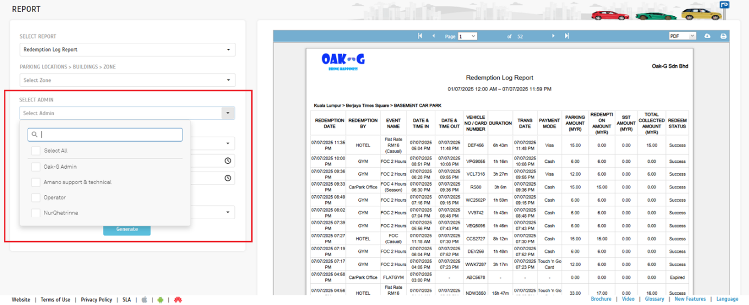Click the Apple app icon in footer
Image resolution: width=749 pixels, height=305 pixels.
click(144, 300)
